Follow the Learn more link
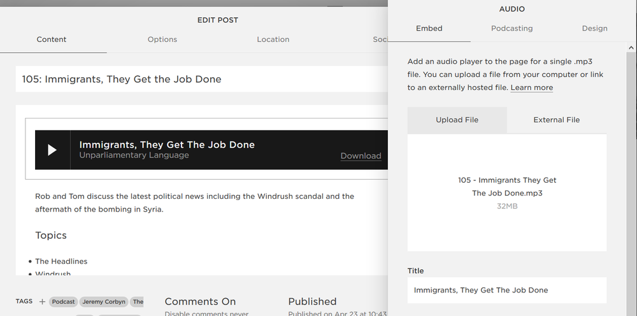Image resolution: width=637 pixels, height=316 pixels. pyautogui.click(x=531, y=87)
